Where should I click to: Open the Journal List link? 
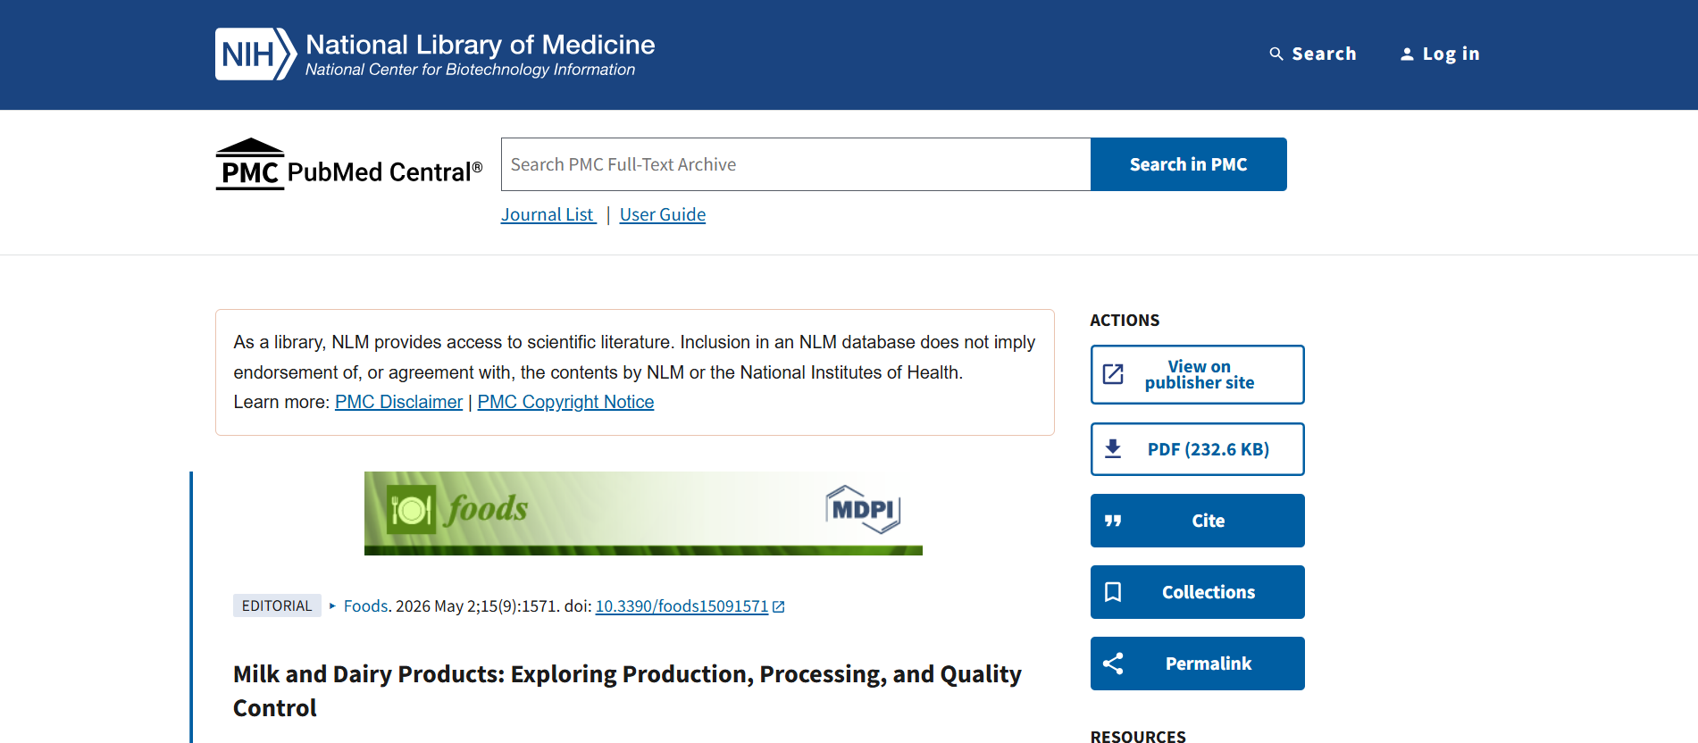click(x=548, y=214)
